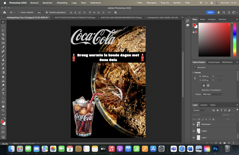Screen dimensions: 239x155
Task: Switch to the Stalen tab
Action: [x=203, y=19]
